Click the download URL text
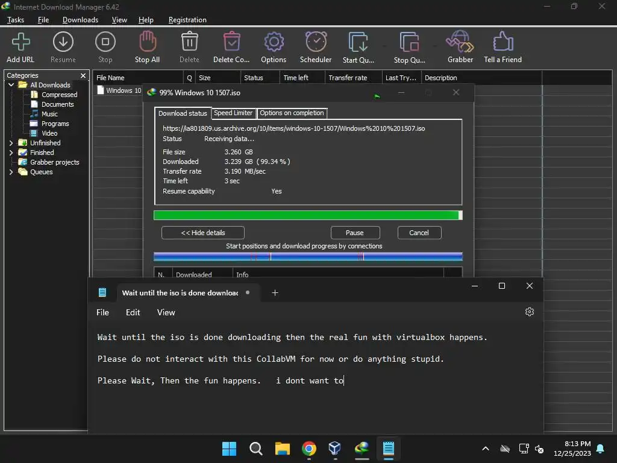The image size is (617, 463). coord(293,128)
